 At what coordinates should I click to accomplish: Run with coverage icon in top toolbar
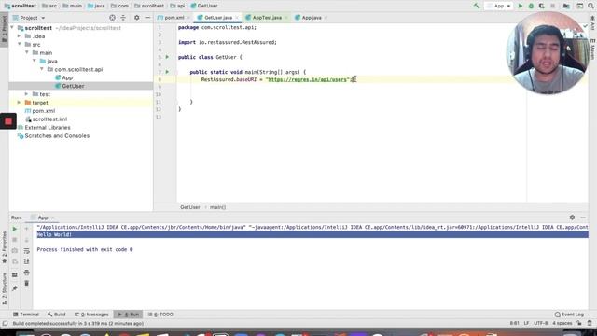541,6
